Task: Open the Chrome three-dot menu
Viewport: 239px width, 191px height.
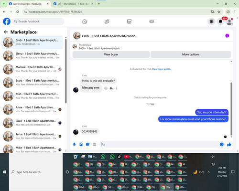Action: coord(235,12)
